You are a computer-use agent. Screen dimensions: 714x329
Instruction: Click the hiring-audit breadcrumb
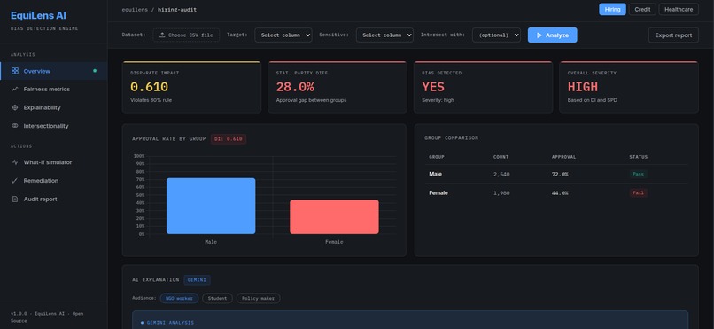(177, 10)
